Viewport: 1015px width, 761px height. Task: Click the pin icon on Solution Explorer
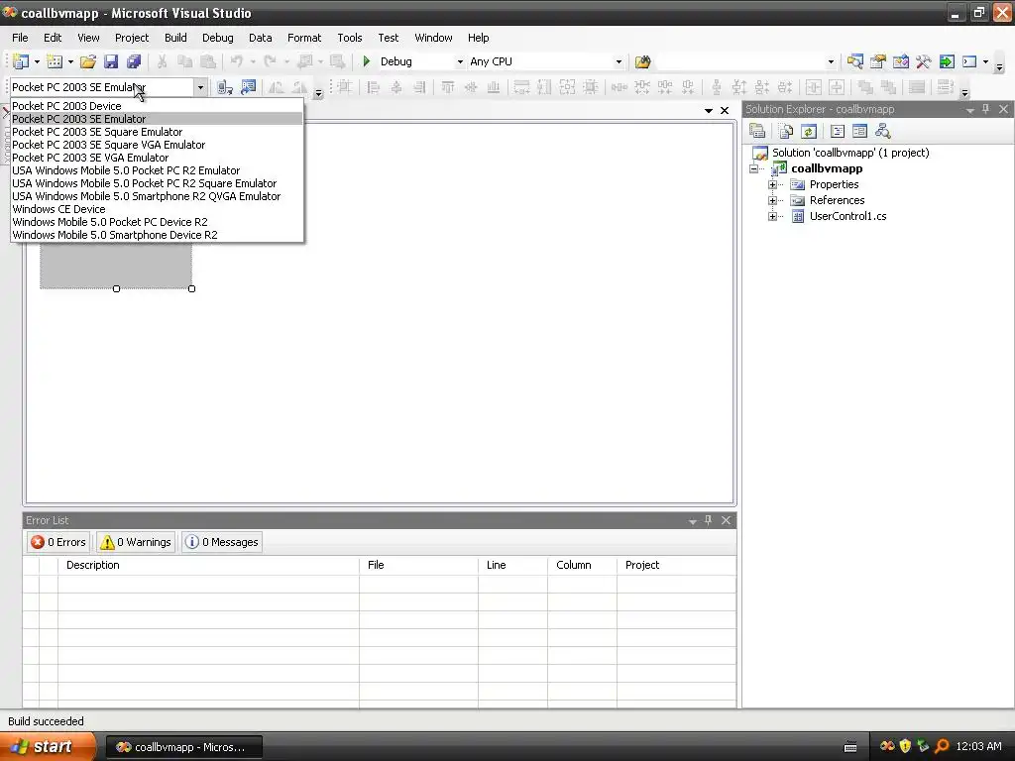coord(986,109)
